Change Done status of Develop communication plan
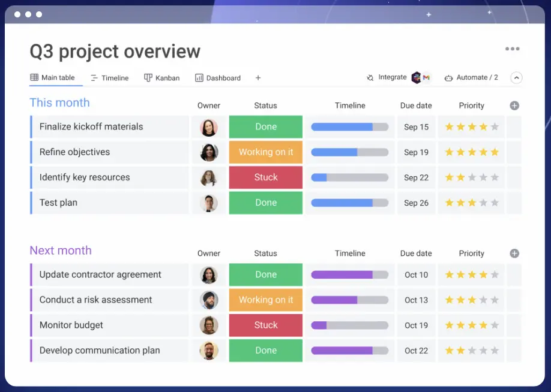 click(266, 350)
